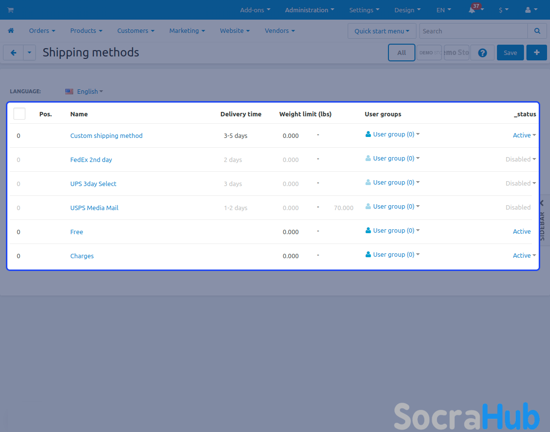Click the plus icon to add shipping method
The image size is (550, 432).
click(x=536, y=53)
